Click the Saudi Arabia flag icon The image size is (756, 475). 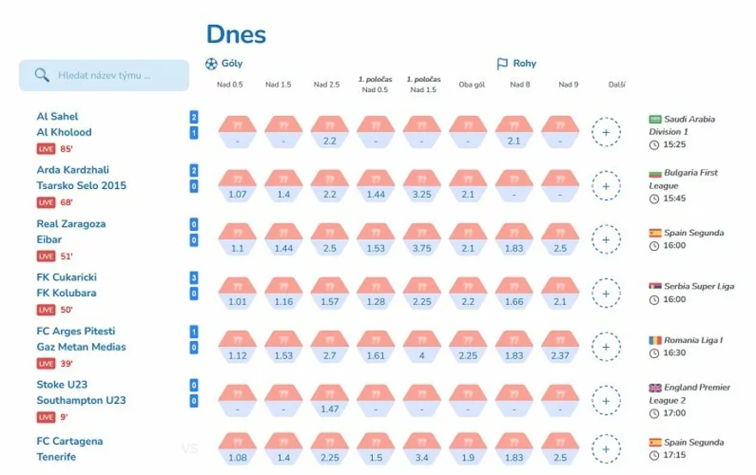click(655, 119)
